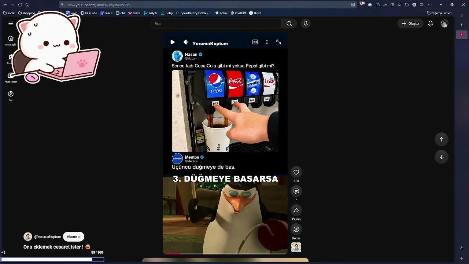The height and width of the screenshot is (264, 469).
Task: Open the YorumaKoptum channel avatar
Action: click(x=28, y=236)
